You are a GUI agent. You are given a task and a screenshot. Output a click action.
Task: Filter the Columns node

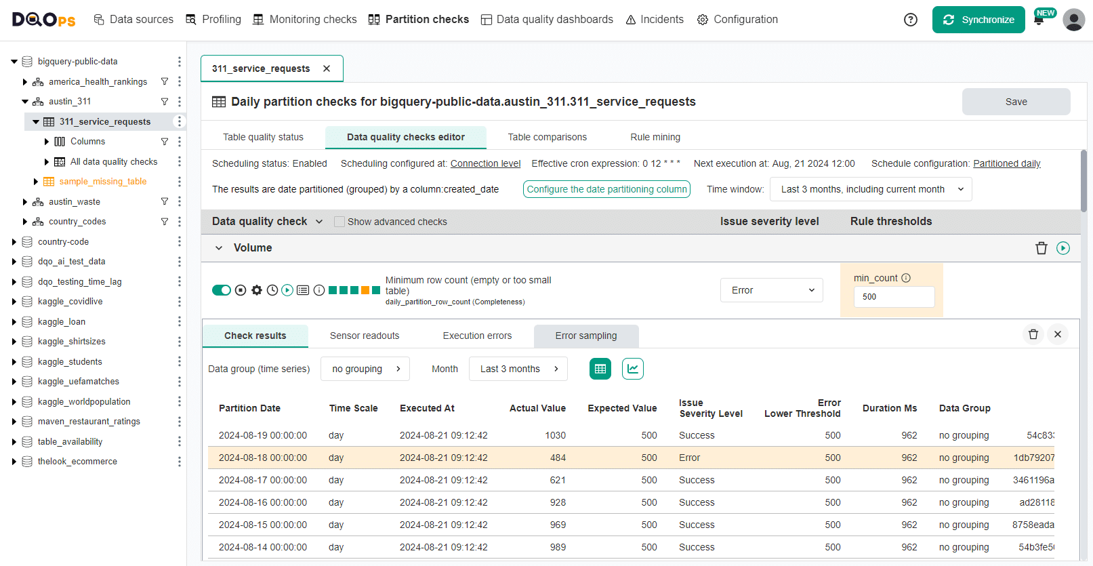coord(165,142)
